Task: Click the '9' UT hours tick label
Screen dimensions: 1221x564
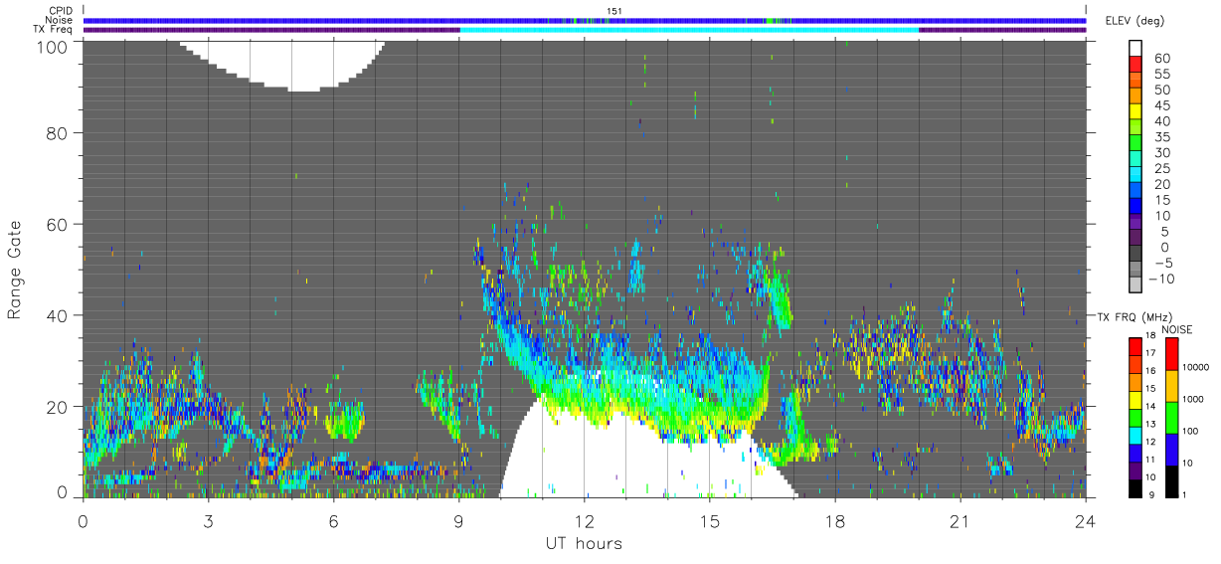Action: point(458,520)
